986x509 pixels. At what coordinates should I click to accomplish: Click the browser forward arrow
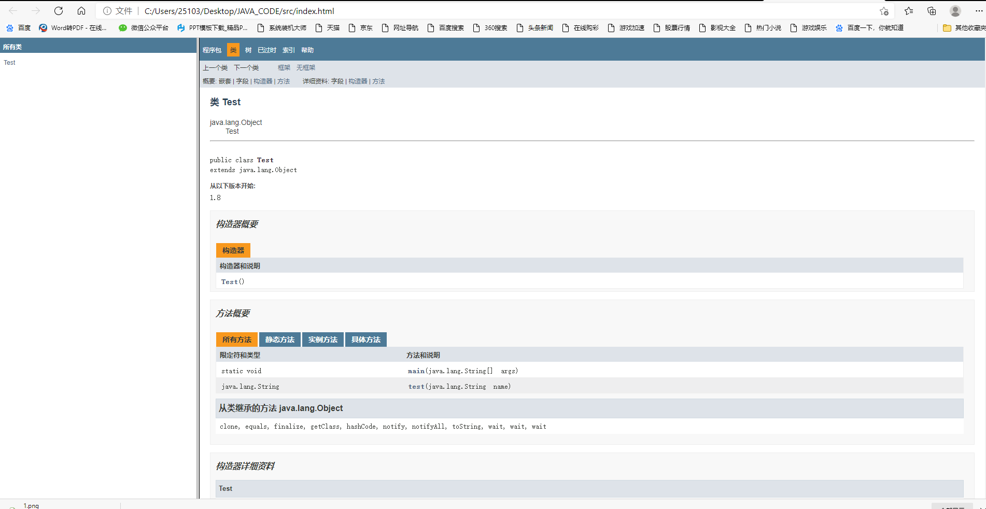[36, 11]
